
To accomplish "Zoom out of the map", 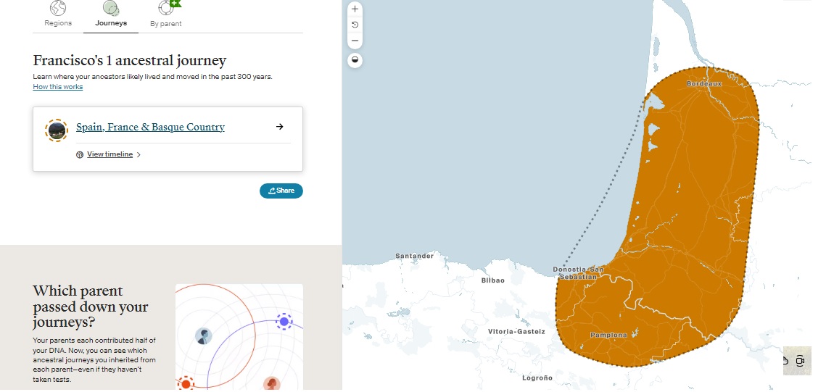I will (x=355, y=41).
